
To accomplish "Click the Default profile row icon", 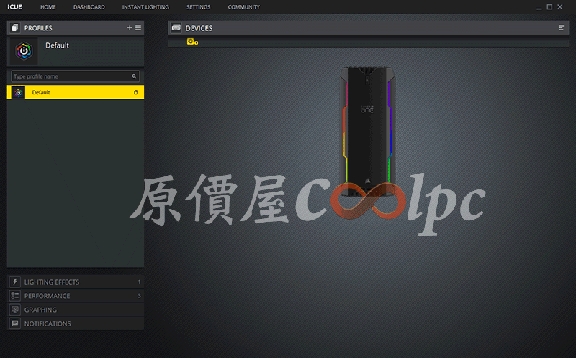I will click(19, 92).
